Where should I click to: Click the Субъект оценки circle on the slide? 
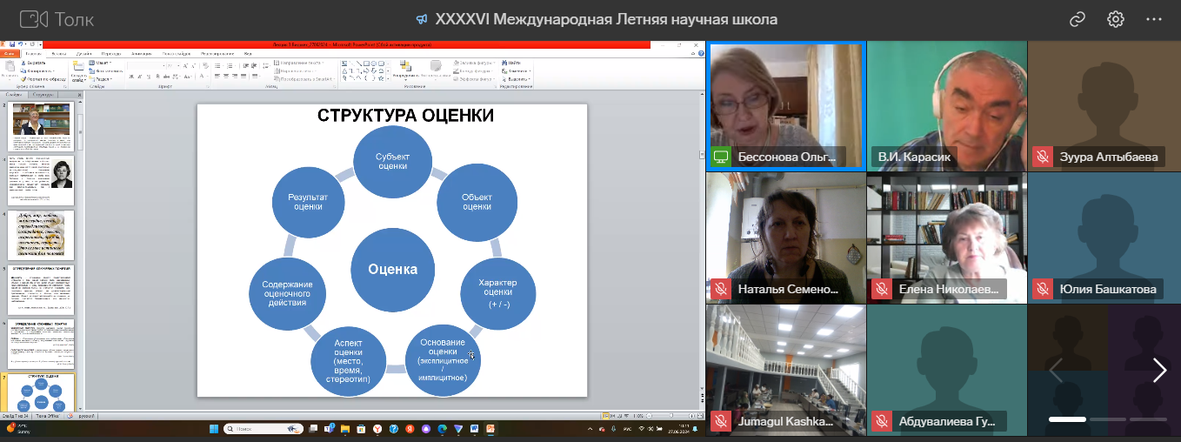tap(392, 161)
